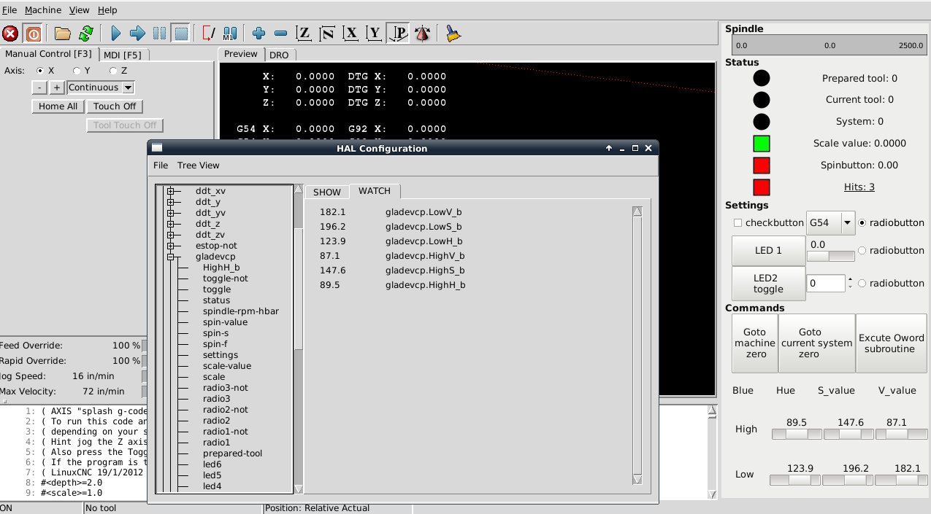Image resolution: width=931 pixels, height=514 pixels.
Task: Expand the ddt_y tree node
Action: pyautogui.click(x=171, y=202)
